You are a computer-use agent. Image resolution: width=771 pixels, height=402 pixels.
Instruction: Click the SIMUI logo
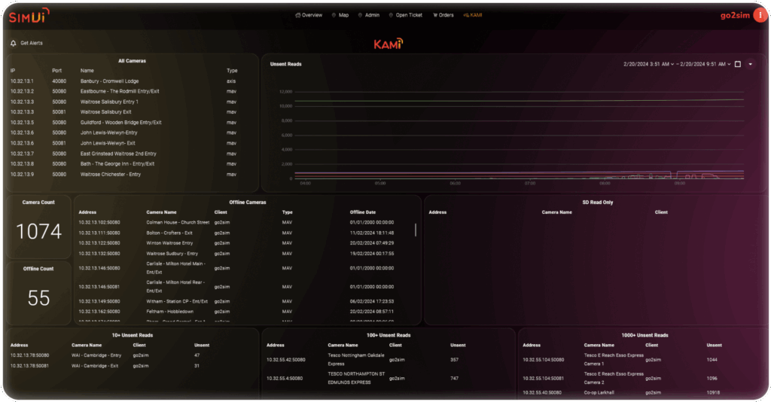click(29, 16)
